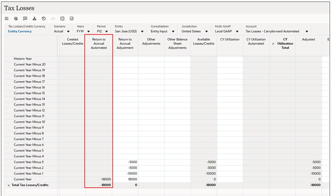Image resolution: width=331 pixels, height=196 pixels.
Task: Click total -18000 in Available Losses/Credits
Action: [210, 185]
